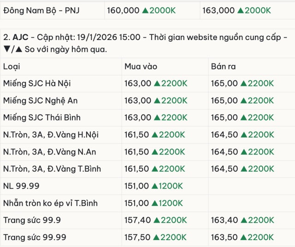295x247 pixels.
Task: Click the 'AJC' bold heading text
Action: point(19,36)
